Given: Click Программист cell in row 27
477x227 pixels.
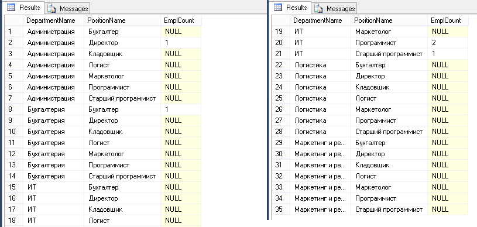Looking at the screenshot, I should 389,121.
